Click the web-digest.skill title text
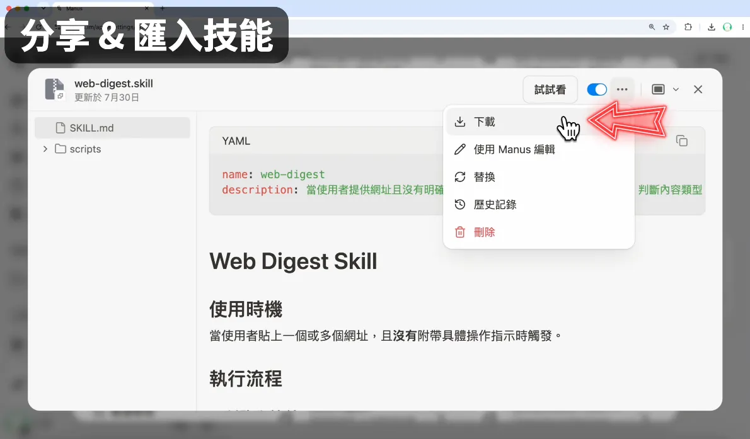The width and height of the screenshot is (750, 439). (x=114, y=83)
